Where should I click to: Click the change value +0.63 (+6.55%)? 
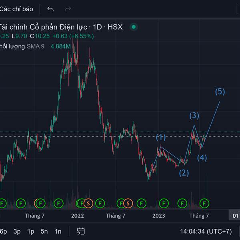(73, 36)
